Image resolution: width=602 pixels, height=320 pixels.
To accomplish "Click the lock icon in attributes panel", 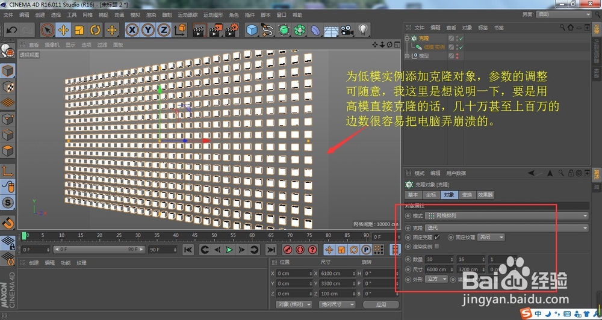I will coord(571,173).
